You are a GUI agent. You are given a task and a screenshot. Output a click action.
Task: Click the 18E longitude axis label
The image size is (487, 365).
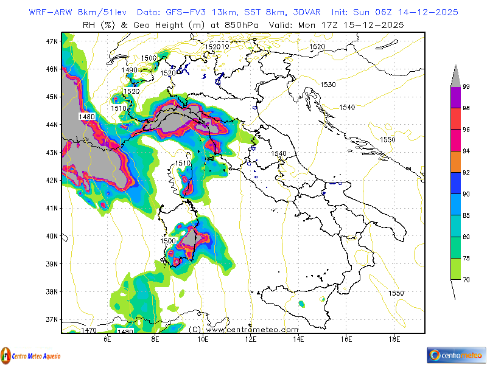[x=394, y=339]
